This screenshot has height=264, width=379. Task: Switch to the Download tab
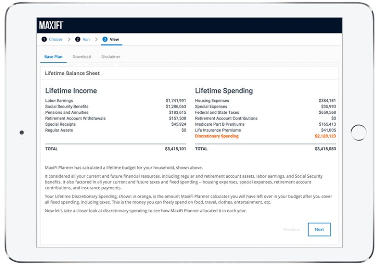tap(82, 57)
